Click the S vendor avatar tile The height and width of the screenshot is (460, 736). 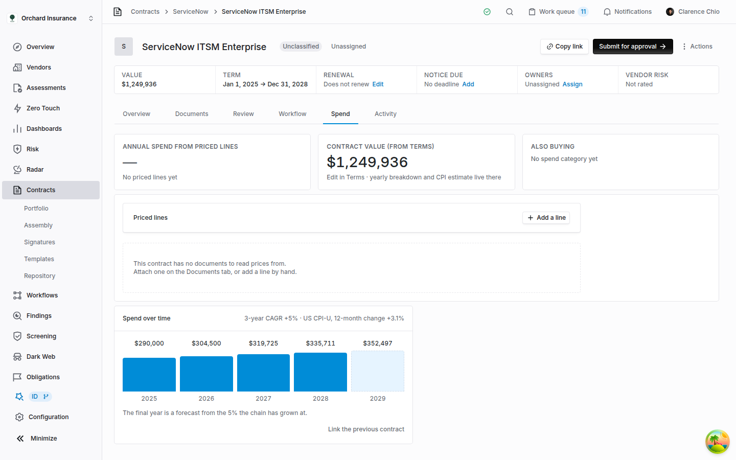(x=124, y=47)
